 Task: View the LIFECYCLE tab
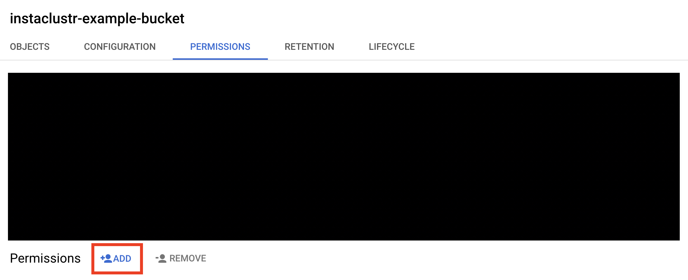pyautogui.click(x=391, y=47)
